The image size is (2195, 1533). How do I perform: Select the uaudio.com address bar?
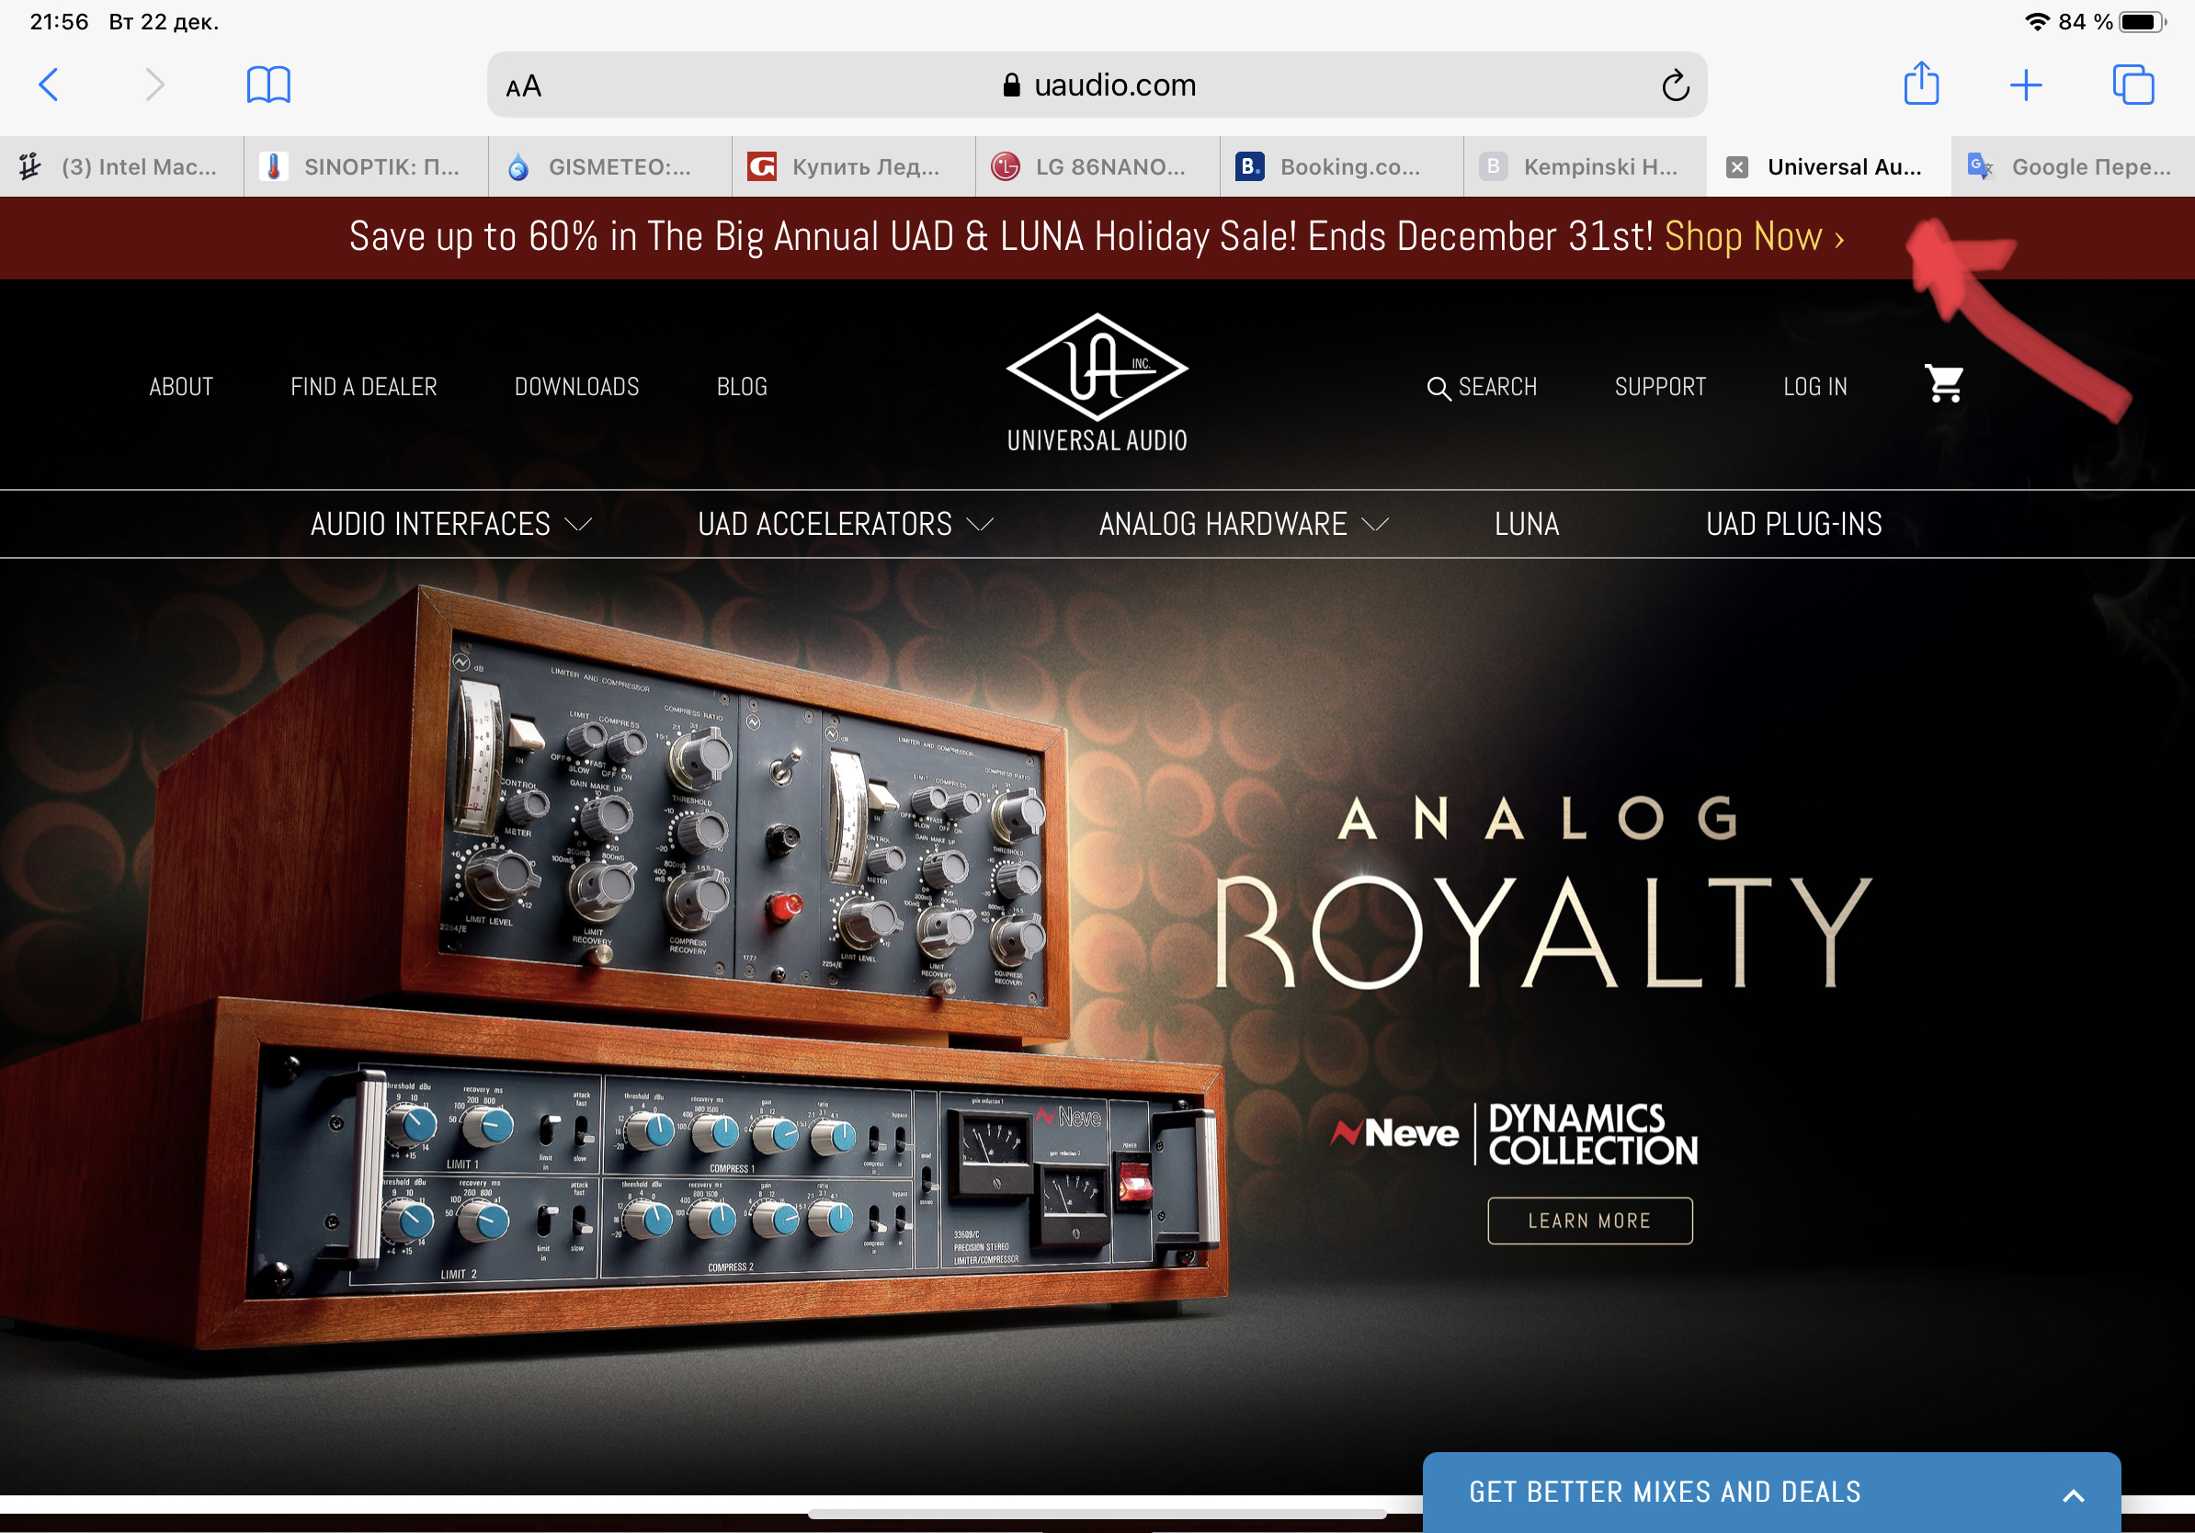point(1097,85)
